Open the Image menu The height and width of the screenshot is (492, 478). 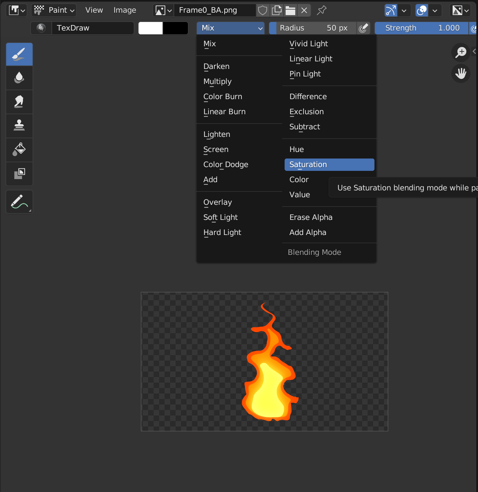pos(125,10)
